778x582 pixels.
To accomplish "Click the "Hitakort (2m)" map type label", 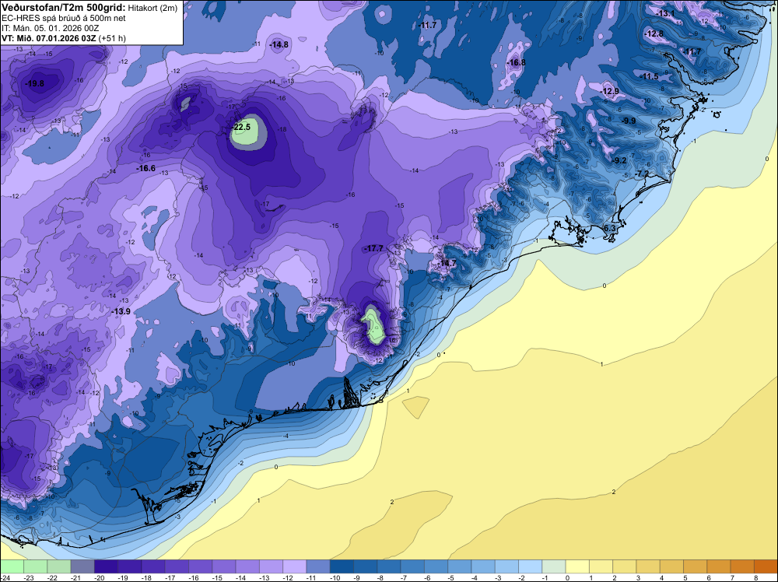I will pyautogui.click(x=152, y=8).
